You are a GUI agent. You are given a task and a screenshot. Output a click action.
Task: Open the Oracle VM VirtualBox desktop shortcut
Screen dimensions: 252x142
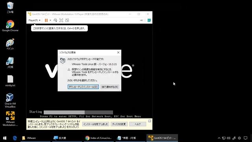pyautogui.click(x=10, y=101)
